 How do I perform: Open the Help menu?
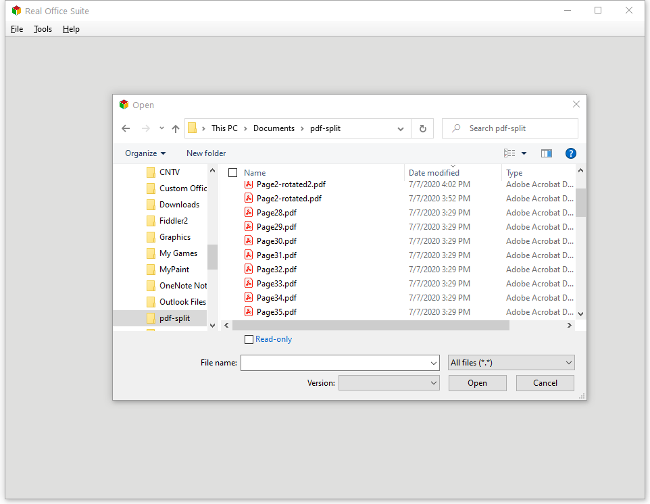click(x=71, y=29)
